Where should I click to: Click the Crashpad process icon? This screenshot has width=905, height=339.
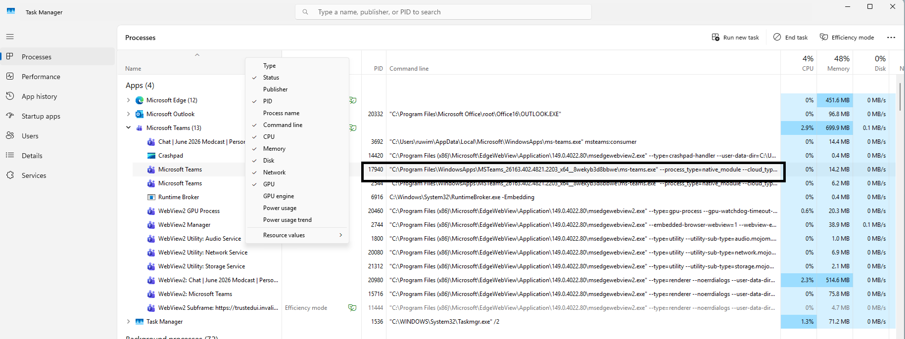151,156
